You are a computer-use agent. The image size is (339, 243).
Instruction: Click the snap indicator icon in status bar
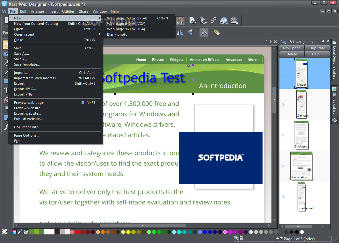click(x=242, y=238)
